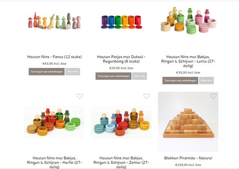The height and width of the screenshot is (169, 239).
Task: Favorite the Herfst Nins set with heart icon
Action: (79, 96)
